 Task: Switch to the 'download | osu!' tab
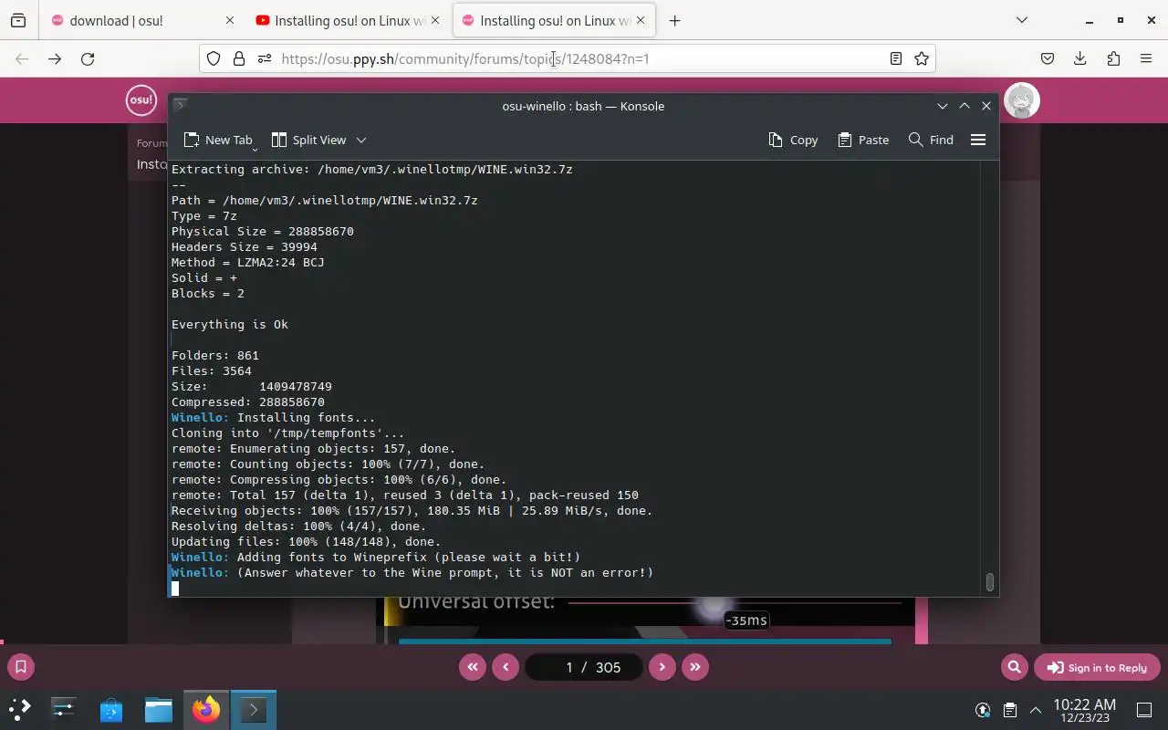pyautogui.click(x=141, y=20)
